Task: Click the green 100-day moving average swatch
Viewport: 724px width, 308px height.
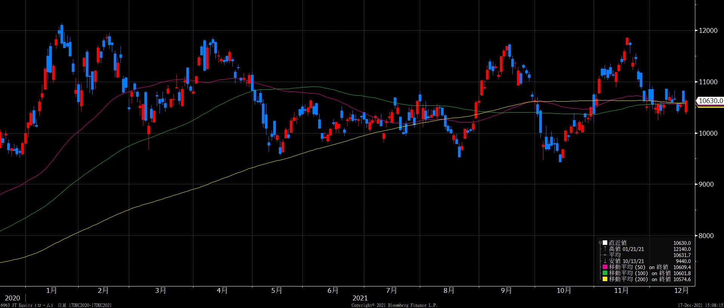Action: tap(605, 273)
